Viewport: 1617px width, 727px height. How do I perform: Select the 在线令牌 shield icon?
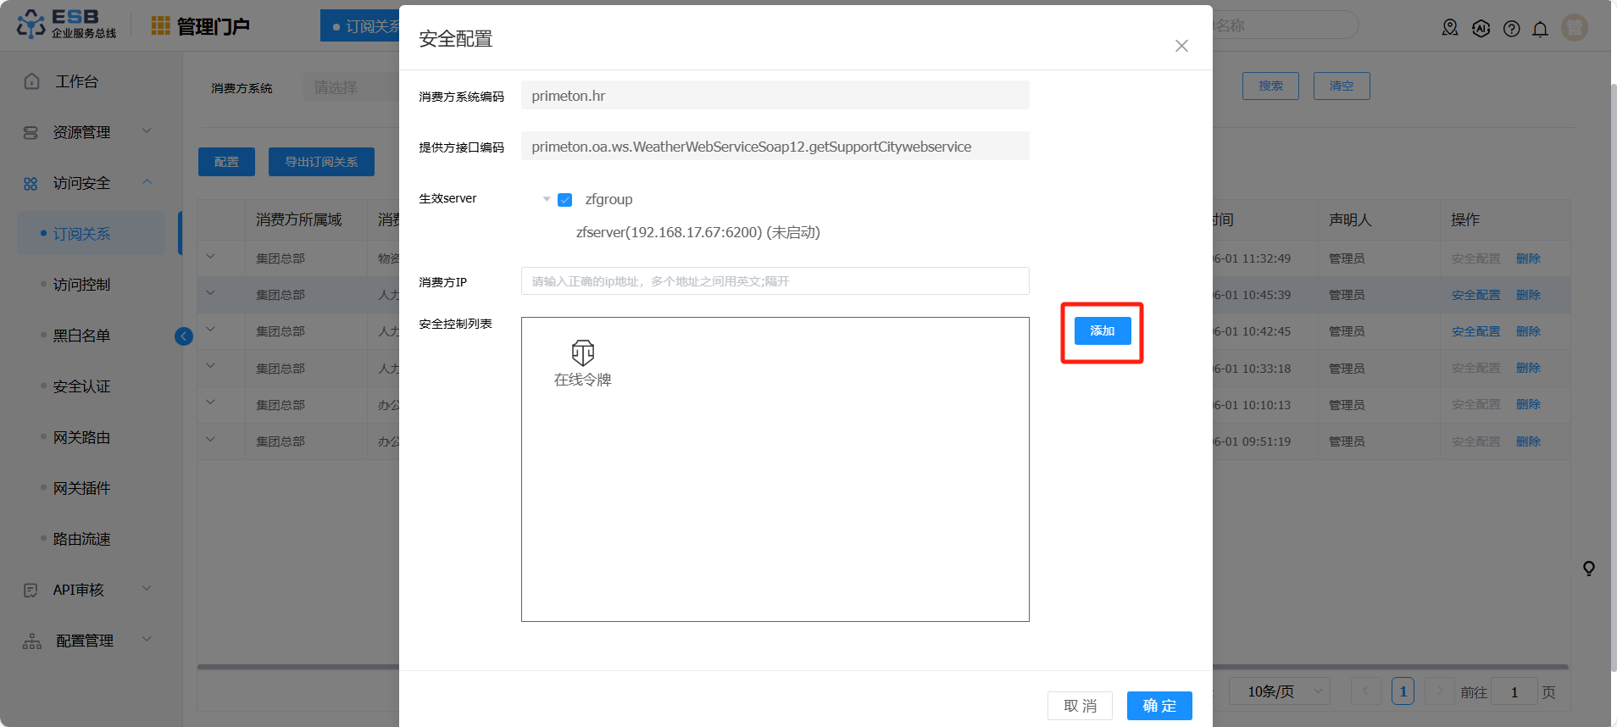tap(583, 352)
